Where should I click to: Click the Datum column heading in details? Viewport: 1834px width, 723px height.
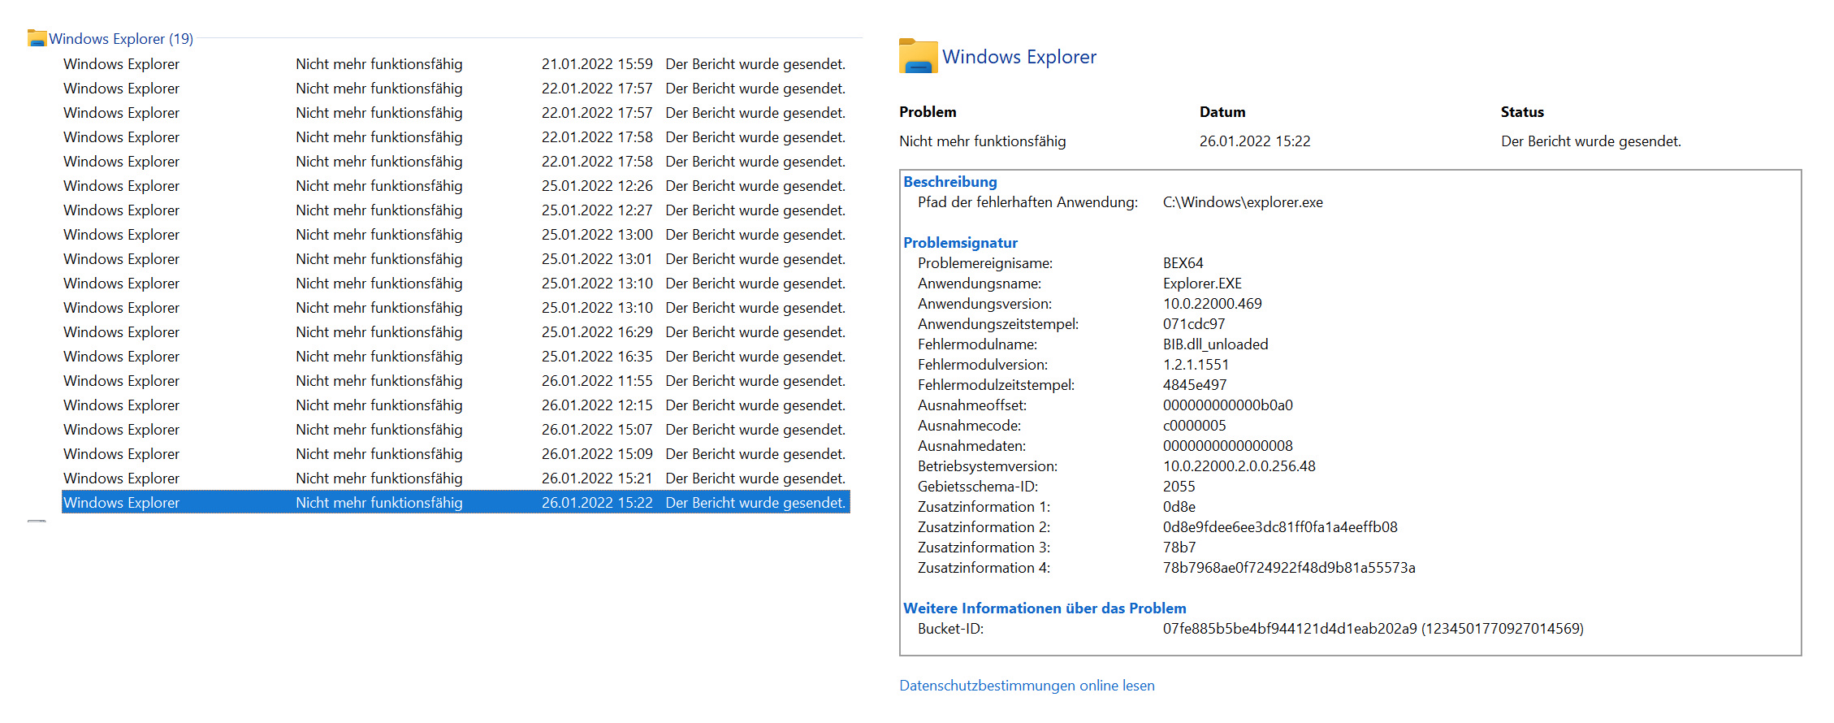click(1222, 112)
